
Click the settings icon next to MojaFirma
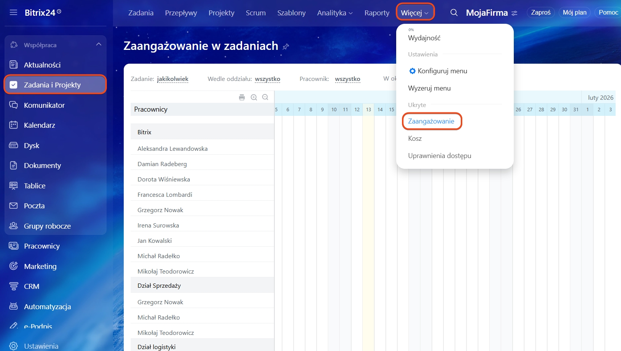click(x=515, y=13)
